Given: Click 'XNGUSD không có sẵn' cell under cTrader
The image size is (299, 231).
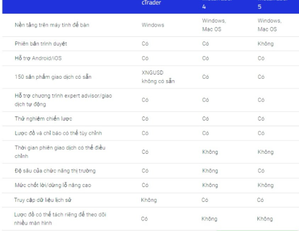Looking at the screenshot, I should pyautogui.click(x=158, y=77).
